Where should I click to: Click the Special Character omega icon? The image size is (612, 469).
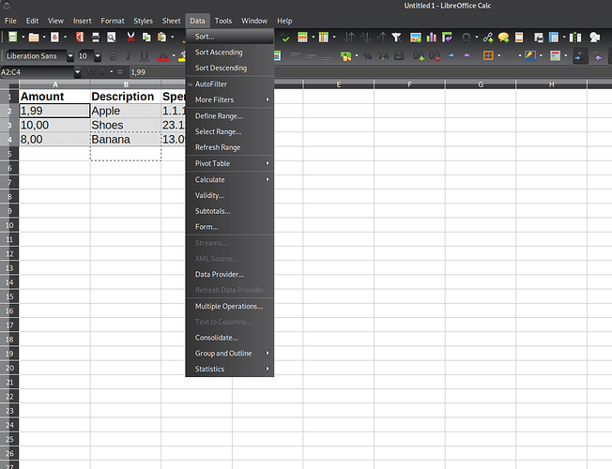pyautogui.click(x=466, y=38)
